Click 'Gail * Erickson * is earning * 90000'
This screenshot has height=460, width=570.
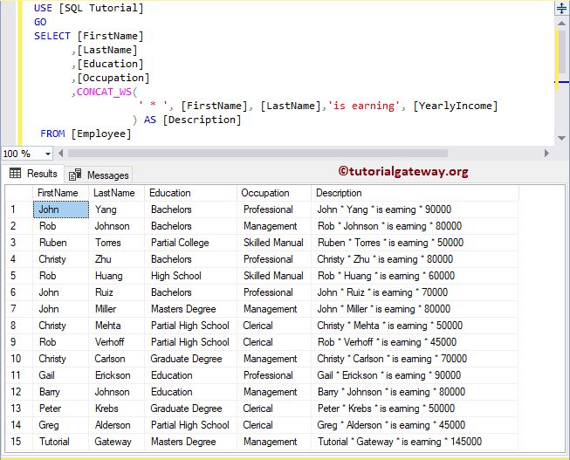click(415, 375)
